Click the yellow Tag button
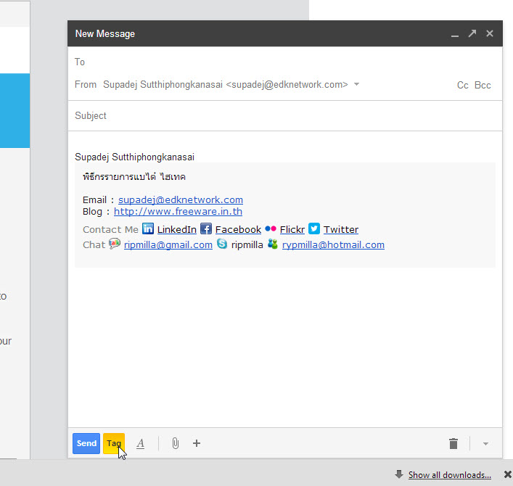The width and height of the screenshot is (513, 486). [114, 443]
